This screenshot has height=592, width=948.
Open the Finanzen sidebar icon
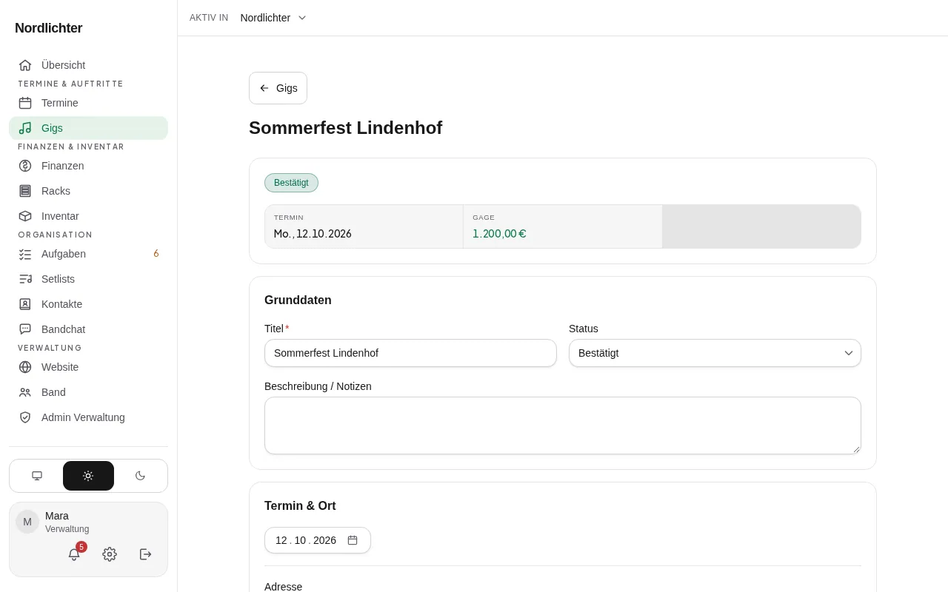25,166
